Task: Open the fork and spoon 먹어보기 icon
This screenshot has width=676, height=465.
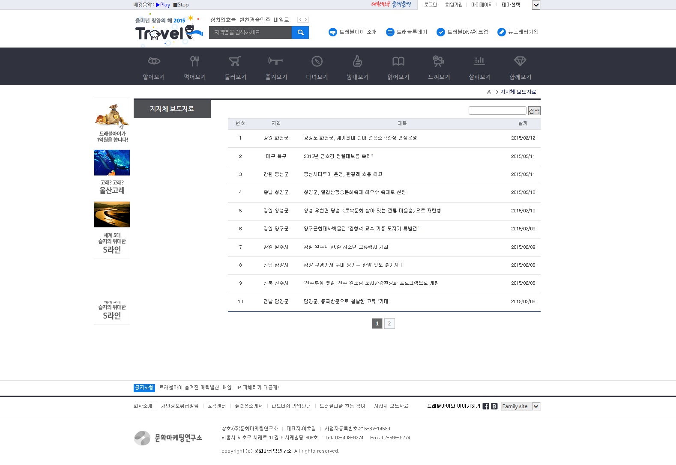Action: point(194,61)
